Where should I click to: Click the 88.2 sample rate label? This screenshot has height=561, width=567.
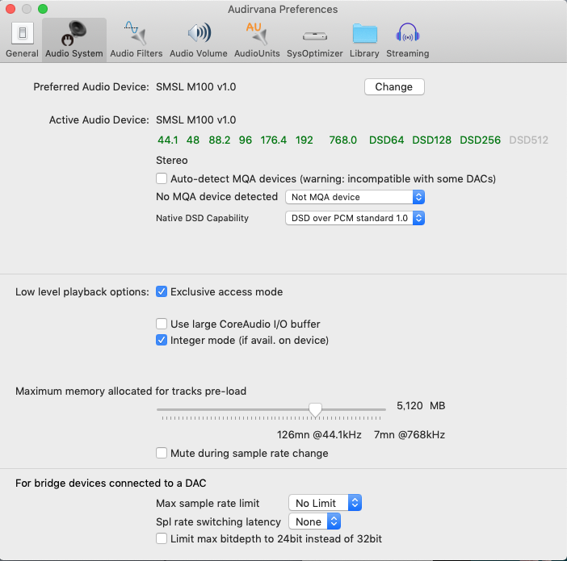pos(220,140)
